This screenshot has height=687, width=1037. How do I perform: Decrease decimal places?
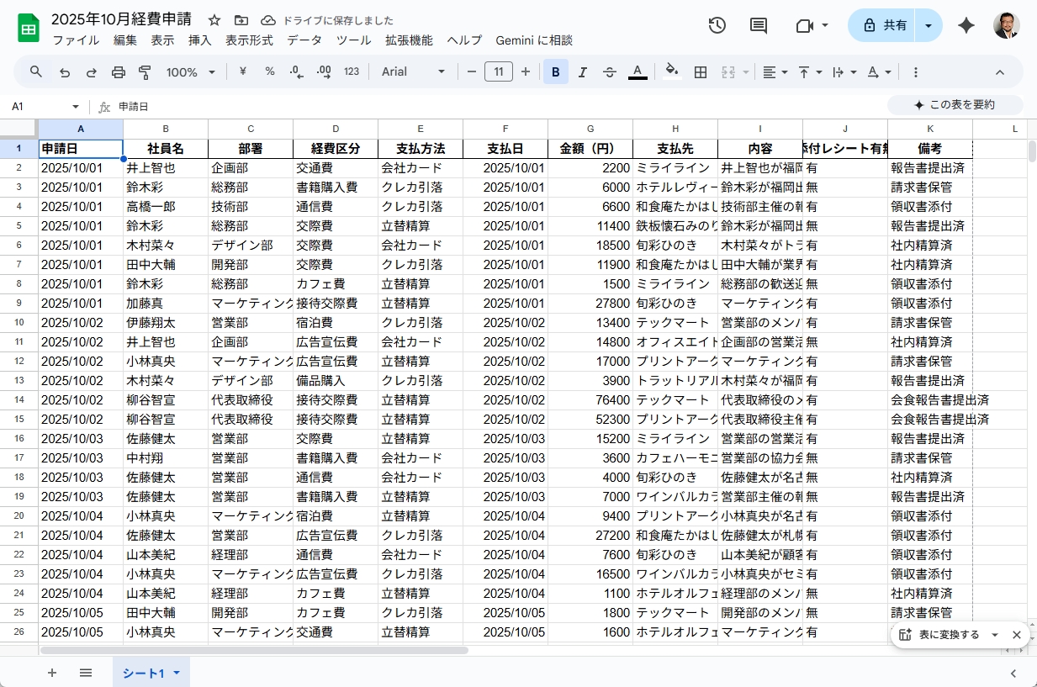coord(296,71)
